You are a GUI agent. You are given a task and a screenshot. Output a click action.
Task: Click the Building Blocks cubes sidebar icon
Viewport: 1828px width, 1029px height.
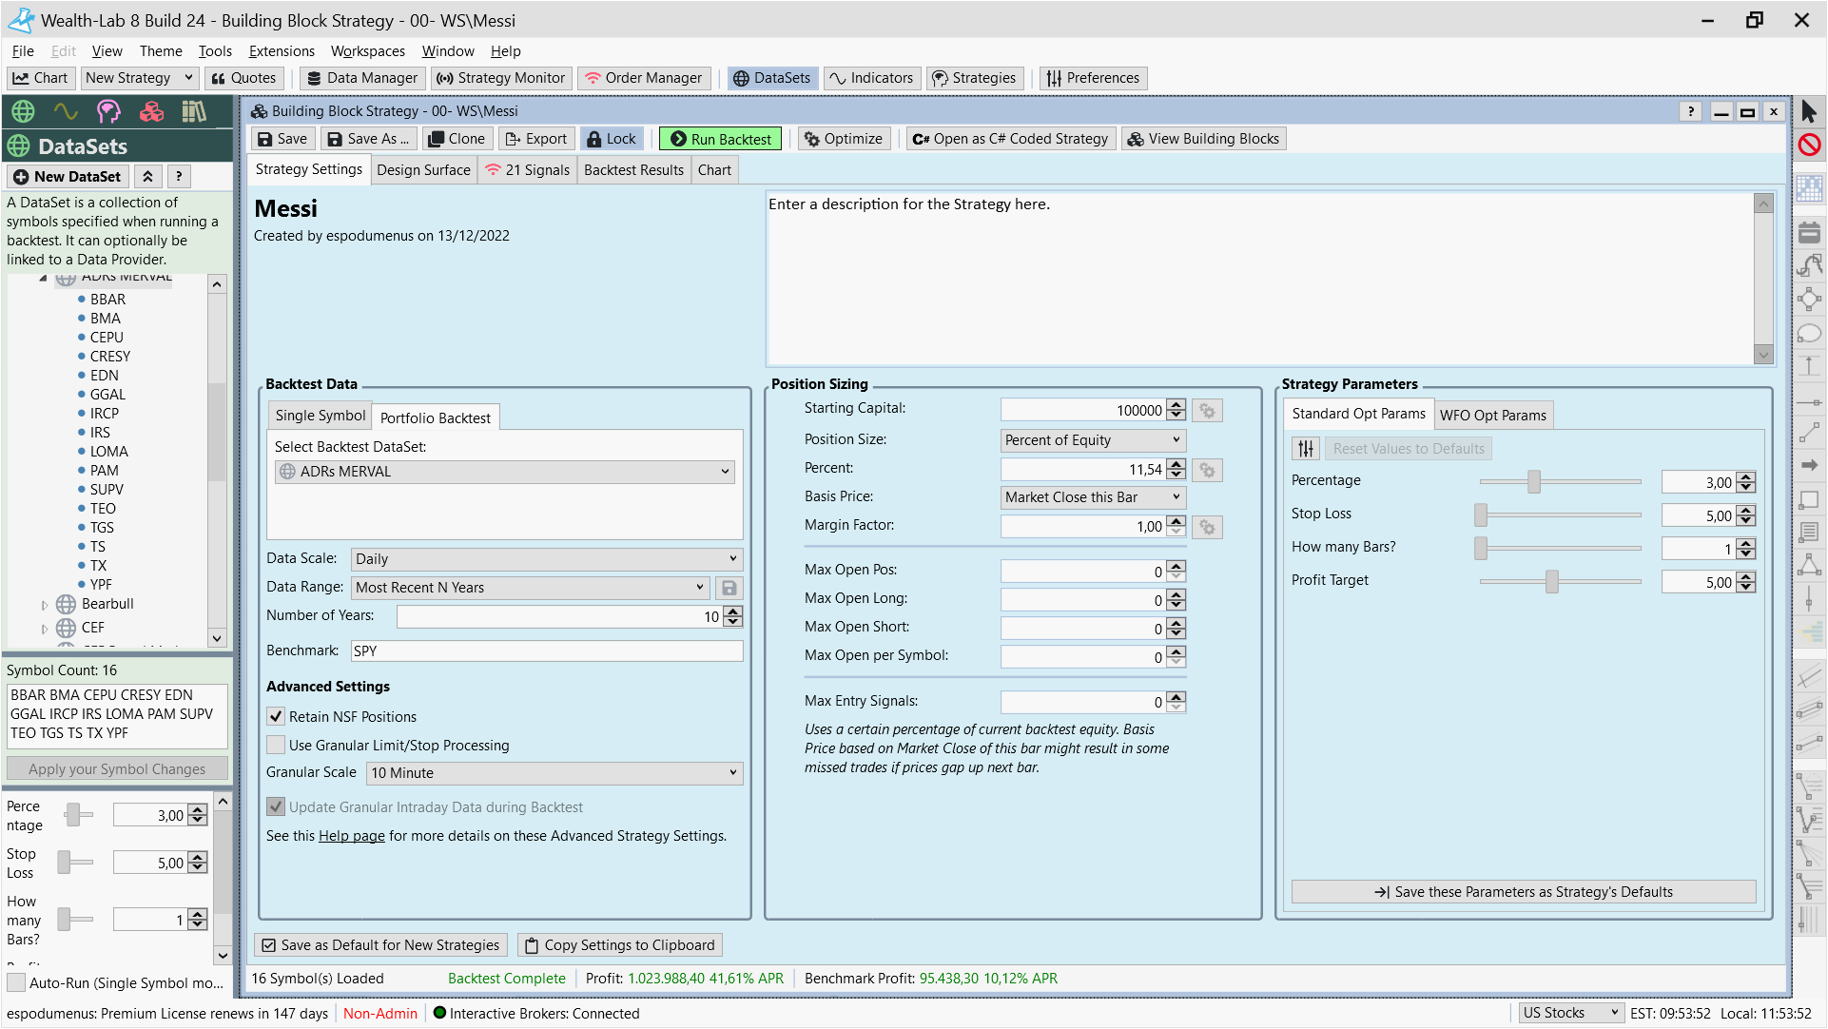pyautogui.click(x=151, y=111)
